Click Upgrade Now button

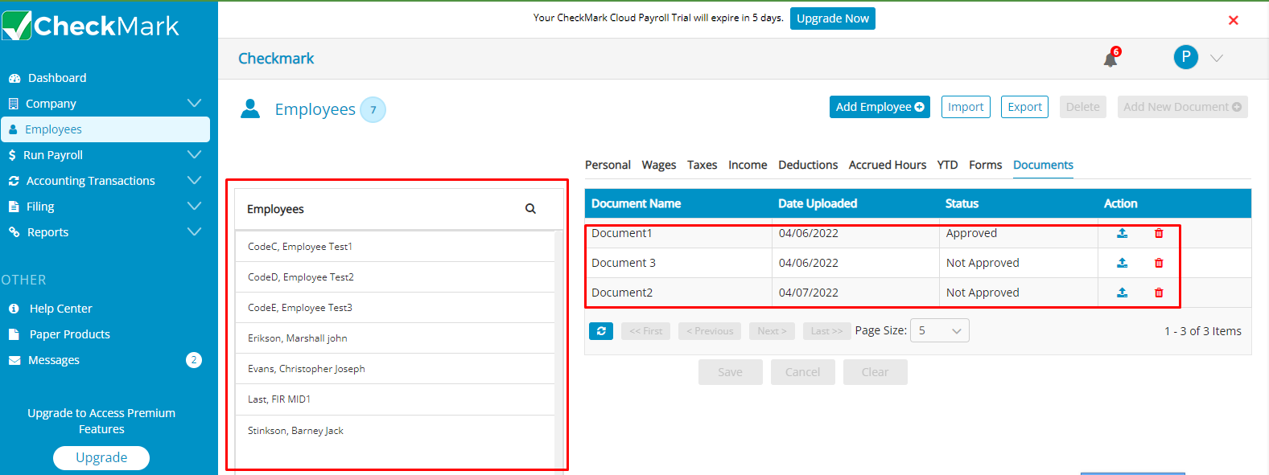(832, 18)
